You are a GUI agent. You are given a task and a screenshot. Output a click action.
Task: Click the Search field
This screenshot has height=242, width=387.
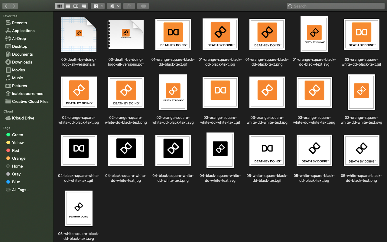336,6
